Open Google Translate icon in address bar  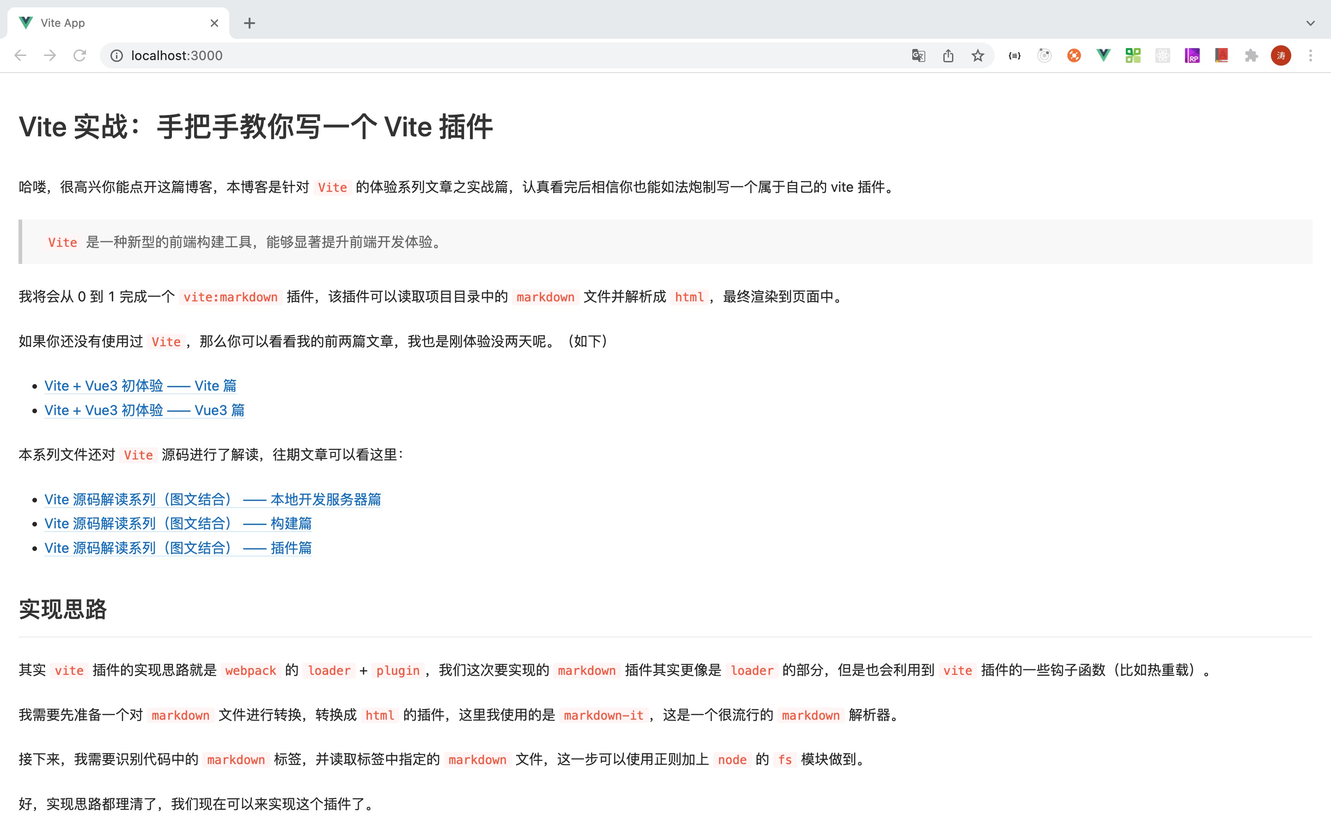click(x=918, y=55)
